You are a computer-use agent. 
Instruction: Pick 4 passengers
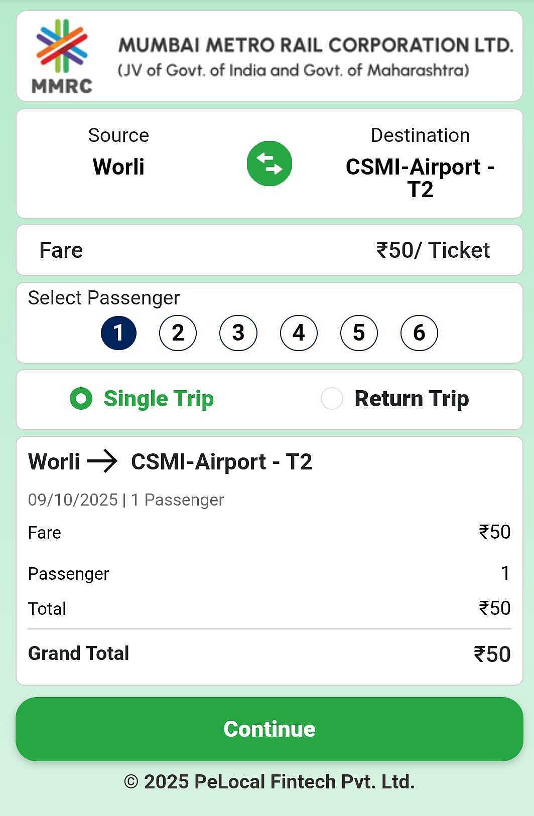[299, 333]
